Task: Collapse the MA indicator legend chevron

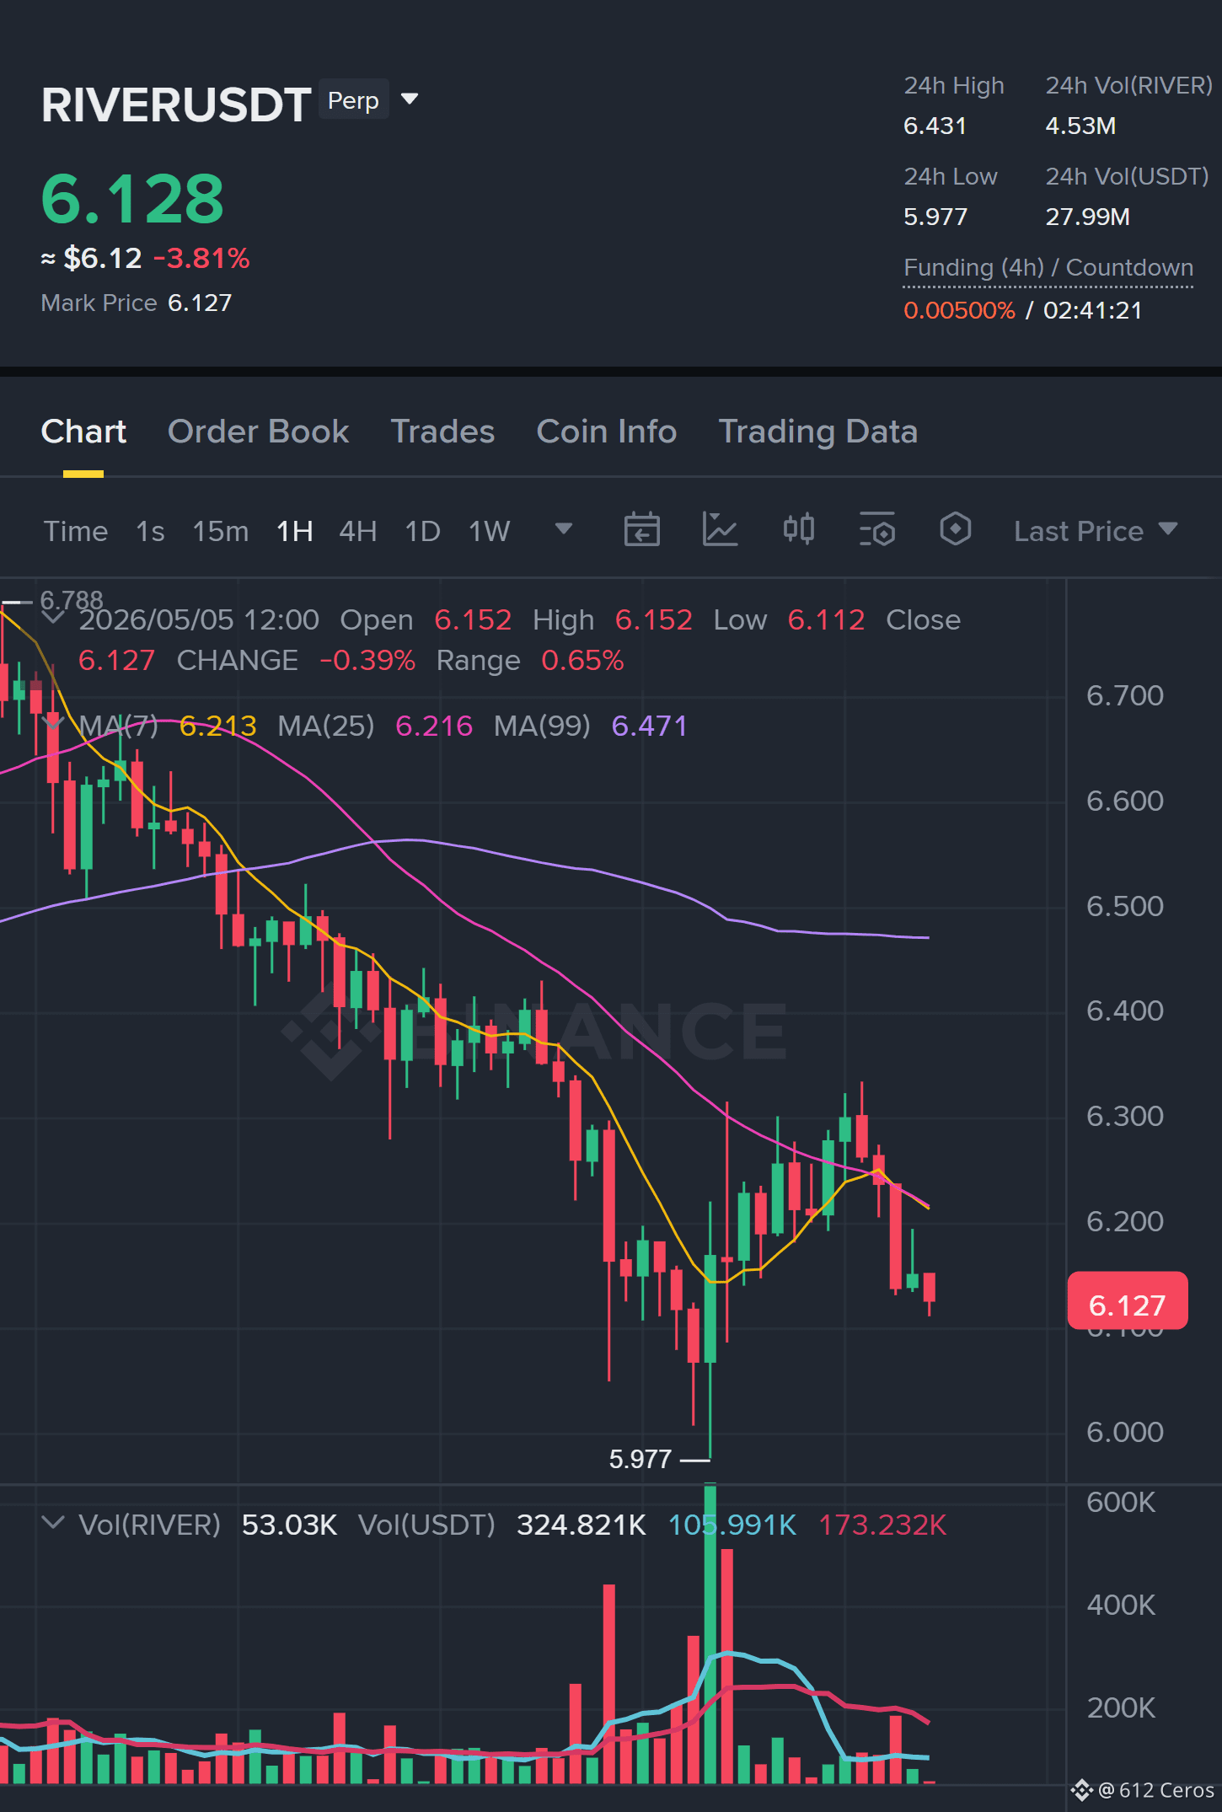Action: click(x=52, y=724)
